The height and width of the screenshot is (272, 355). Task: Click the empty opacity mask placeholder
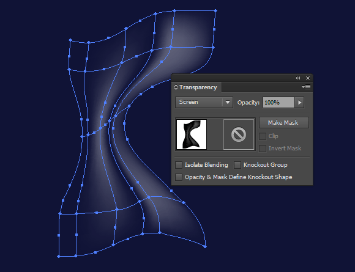(x=239, y=134)
